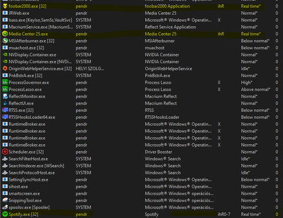Click the ProcessGovernor.exe green icon
Viewport: 283px width, 218px height.
pyautogui.click(x=5, y=83)
